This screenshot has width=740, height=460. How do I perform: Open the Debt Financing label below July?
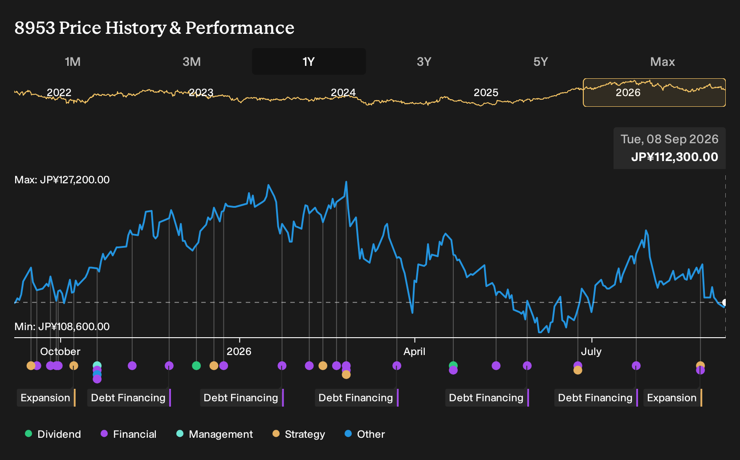[x=596, y=398]
